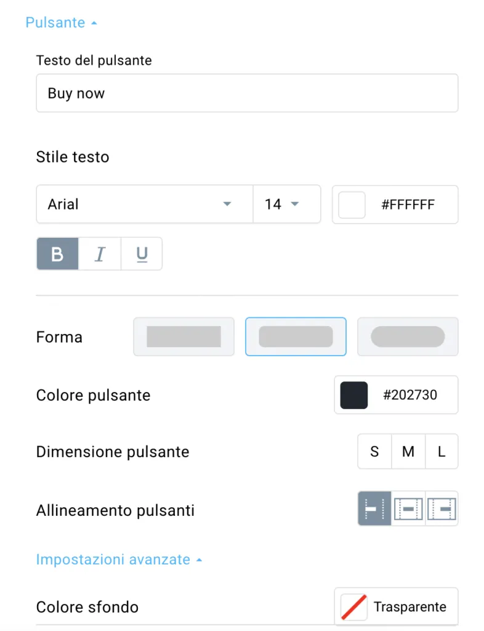Choose the slightly rounded button shape
Screen dimensions: 484x631
pyautogui.click(x=296, y=337)
